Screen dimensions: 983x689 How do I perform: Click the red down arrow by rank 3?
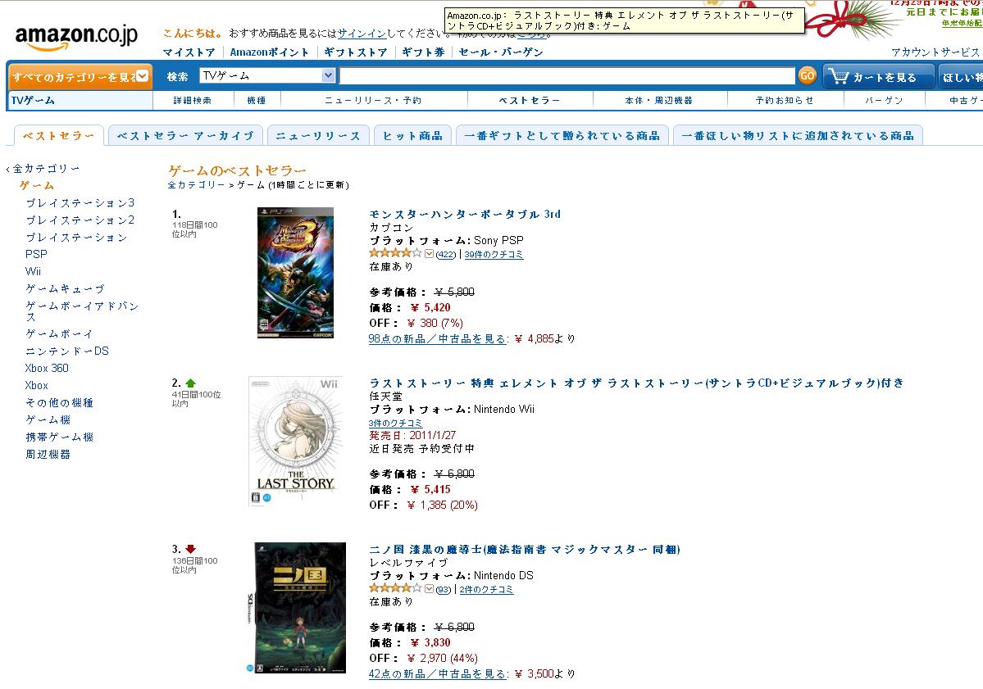[190, 550]
